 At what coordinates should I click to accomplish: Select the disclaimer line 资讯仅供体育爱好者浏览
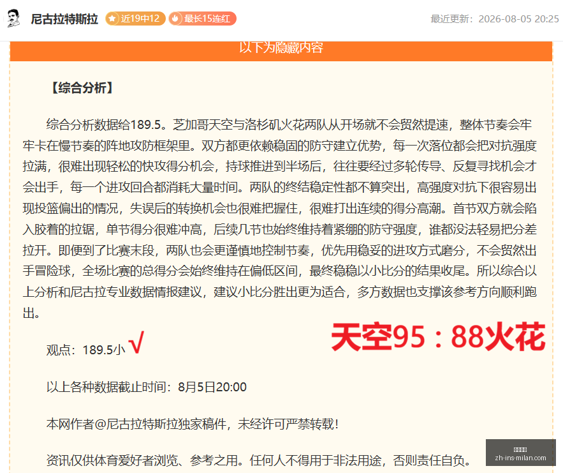coord(258,460)
